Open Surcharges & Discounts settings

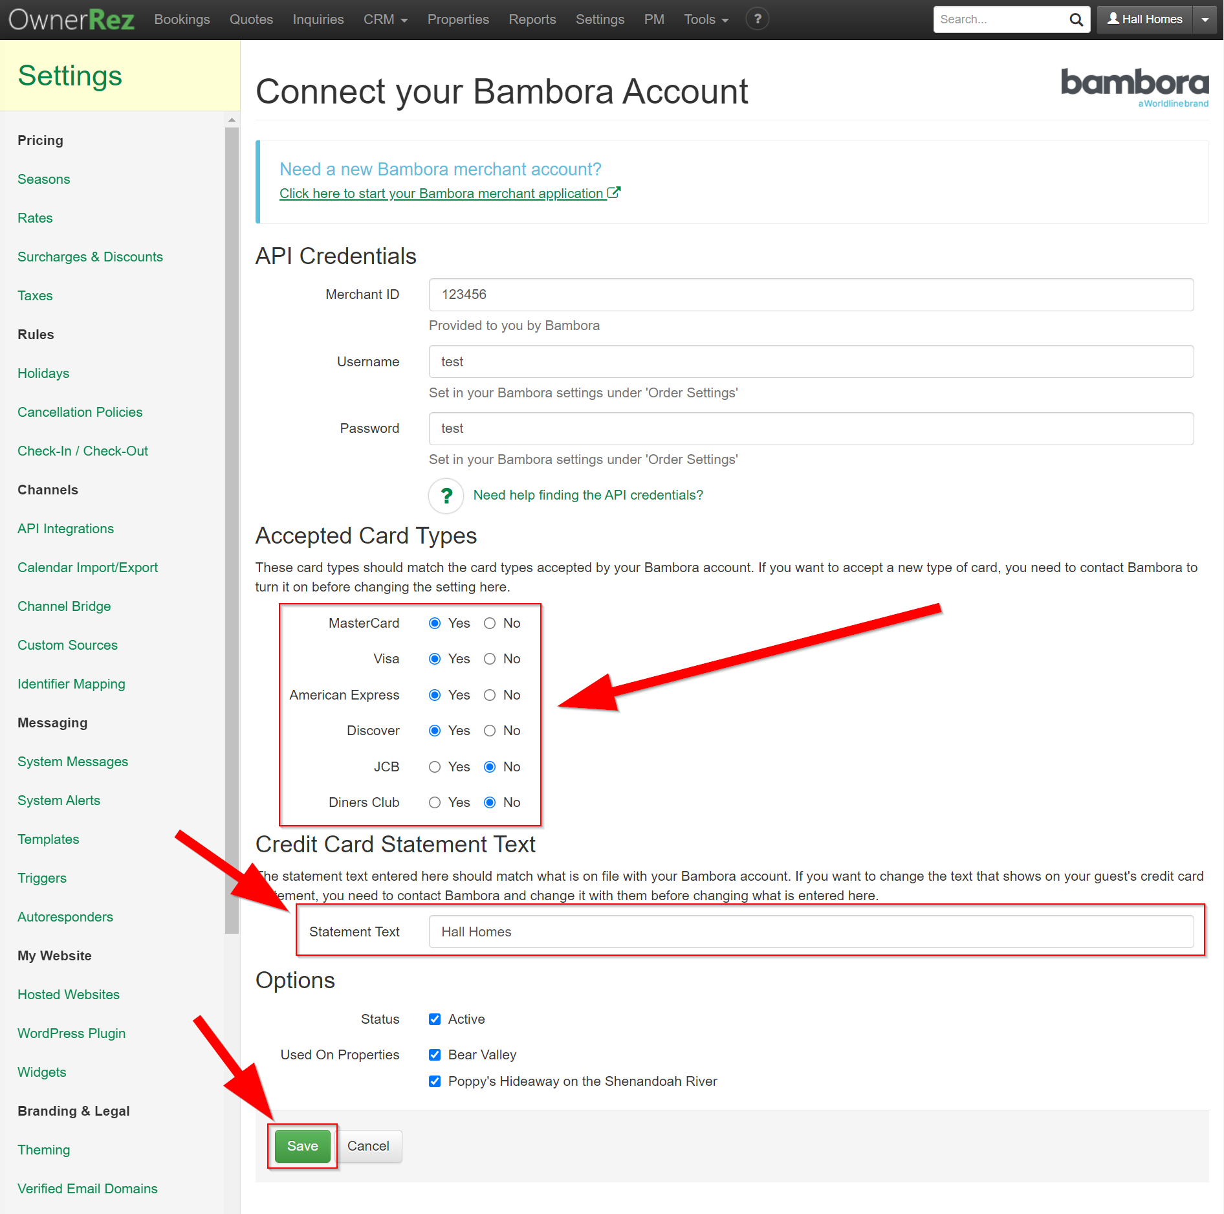90,257
